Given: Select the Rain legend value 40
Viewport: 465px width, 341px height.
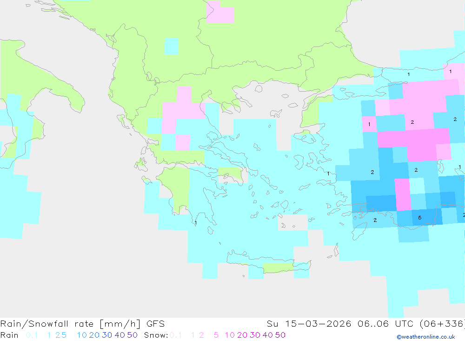Looking at the screenshot, I should click(x=120, y=335).
